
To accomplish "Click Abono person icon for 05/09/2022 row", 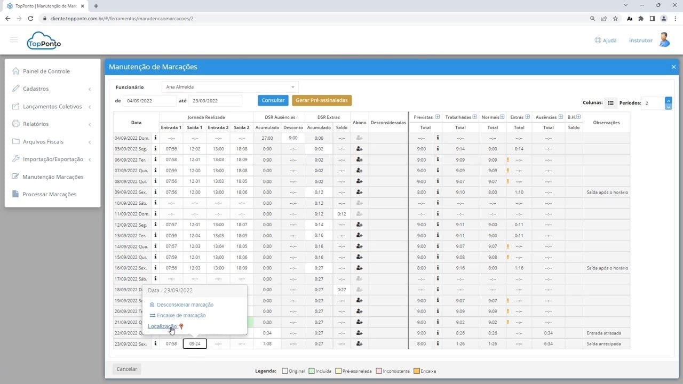I will pyautogui.click(x=360, y=149).
